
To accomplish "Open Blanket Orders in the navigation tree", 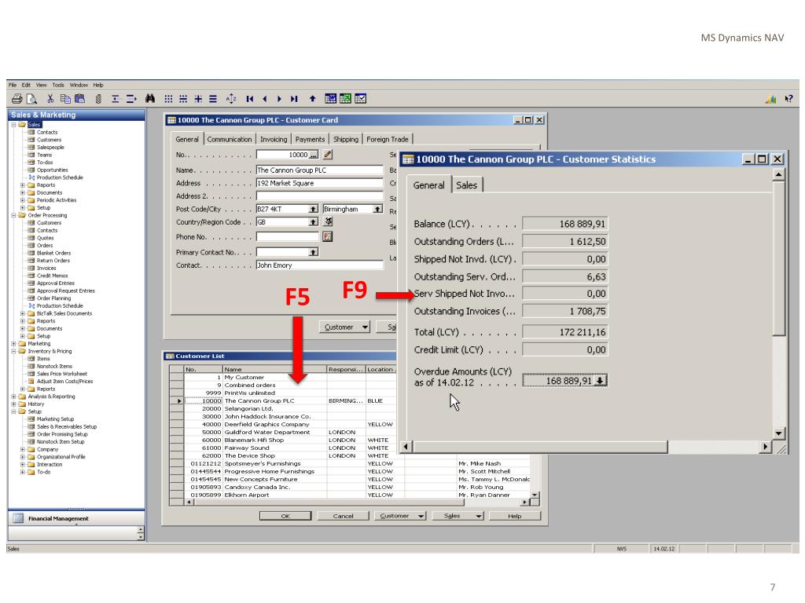I will click(54, 253).
